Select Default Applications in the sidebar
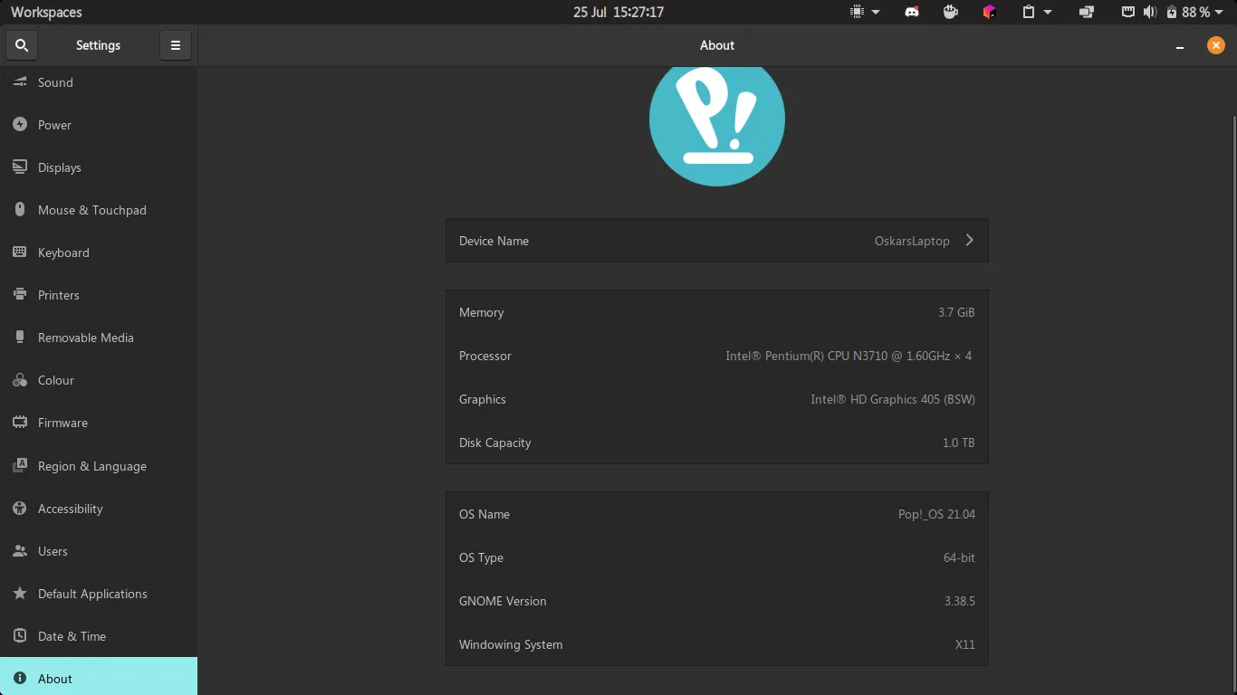This screenshot has height=695, width=1237. 99,594
